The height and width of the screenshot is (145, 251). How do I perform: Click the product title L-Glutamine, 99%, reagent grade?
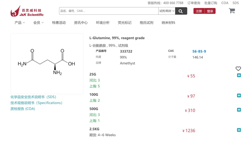click(x=117, y=38)
